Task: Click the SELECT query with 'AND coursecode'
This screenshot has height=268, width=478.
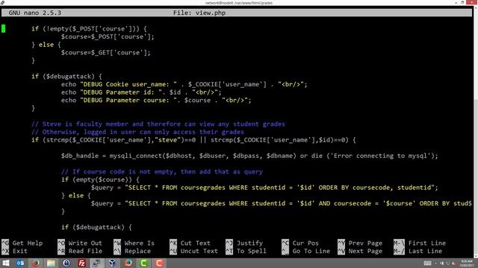Action: pos(281,203)
